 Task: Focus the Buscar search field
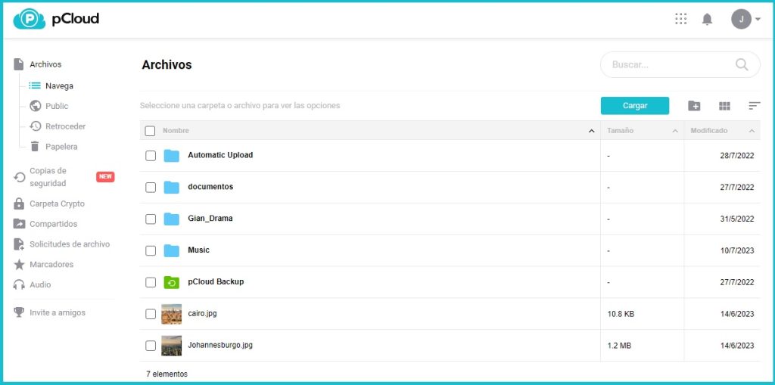coord(680,65)
